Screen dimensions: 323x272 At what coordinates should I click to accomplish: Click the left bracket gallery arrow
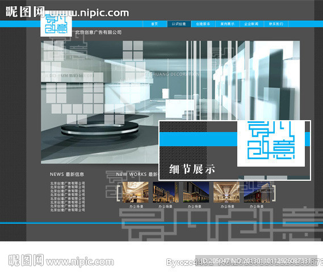point(118,193)
